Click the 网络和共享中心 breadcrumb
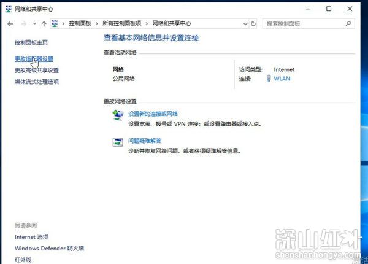The image size is (368, 264). tap(172, 23)
